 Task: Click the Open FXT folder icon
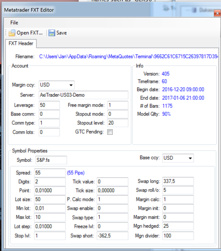pos(12,33)
